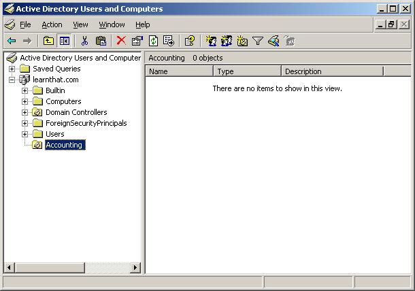Open the File menu
Image resolution: width=415 pixels, height=291 pixels.
[x=25, y=24]
